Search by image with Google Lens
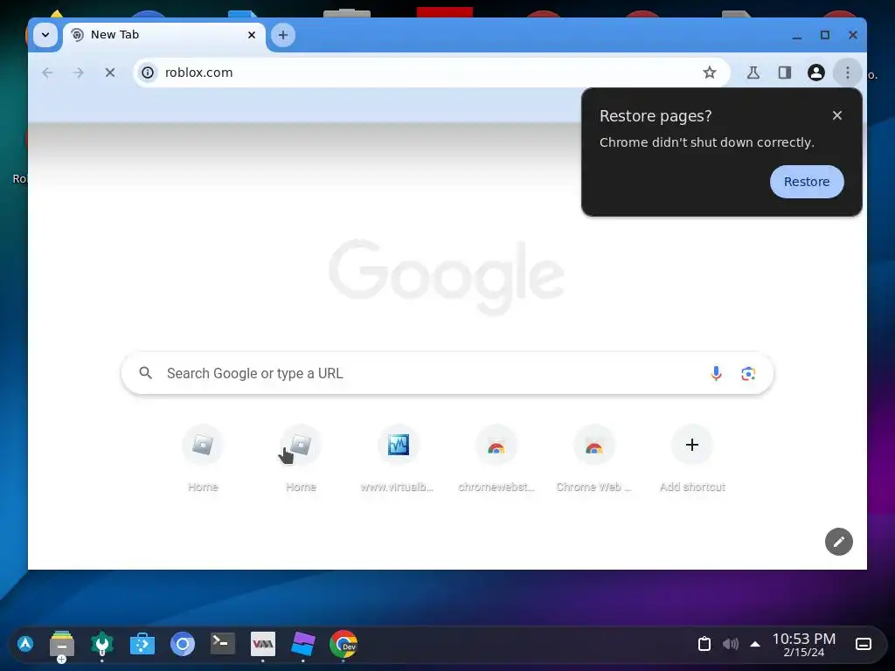Viewport: 895px width, 671px height. pos(748,373)
